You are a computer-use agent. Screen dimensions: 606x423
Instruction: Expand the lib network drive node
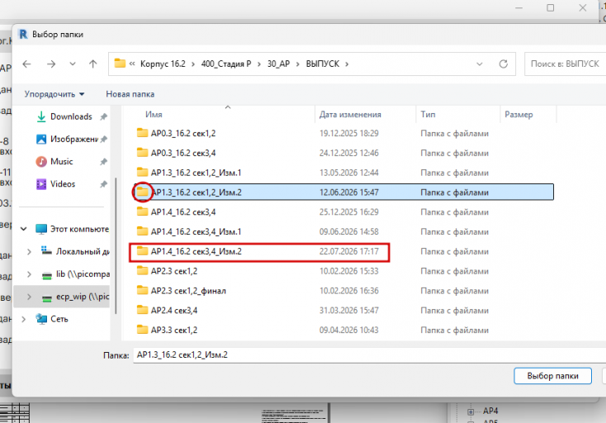29,274
